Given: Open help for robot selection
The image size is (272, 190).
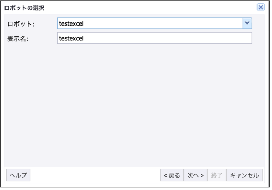Looking at the screenshot, I should coord(18,175).
